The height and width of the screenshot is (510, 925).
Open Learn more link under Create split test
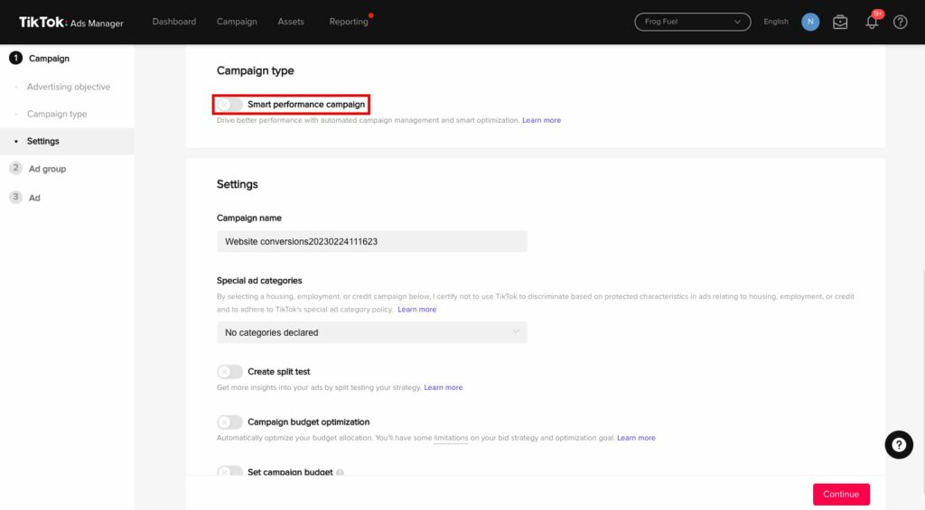coord(443,387)
